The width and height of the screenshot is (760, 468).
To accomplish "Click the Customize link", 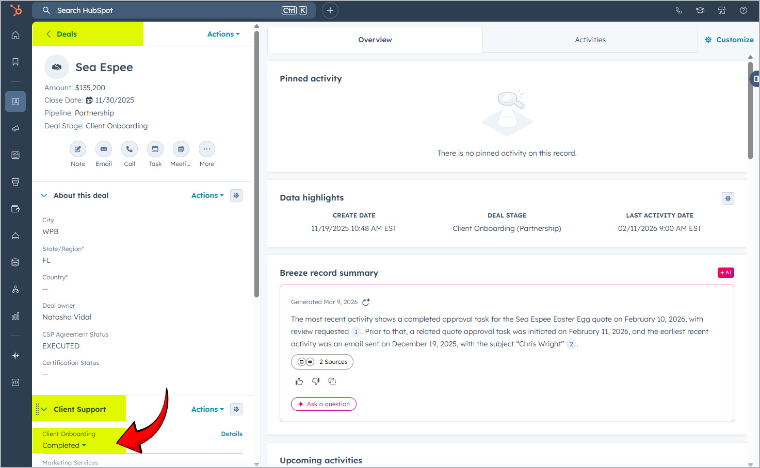I will [x=730, y=40].
